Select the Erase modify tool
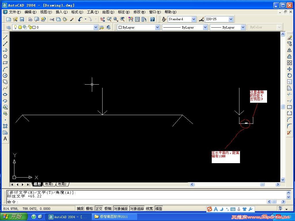 [290, 38]
